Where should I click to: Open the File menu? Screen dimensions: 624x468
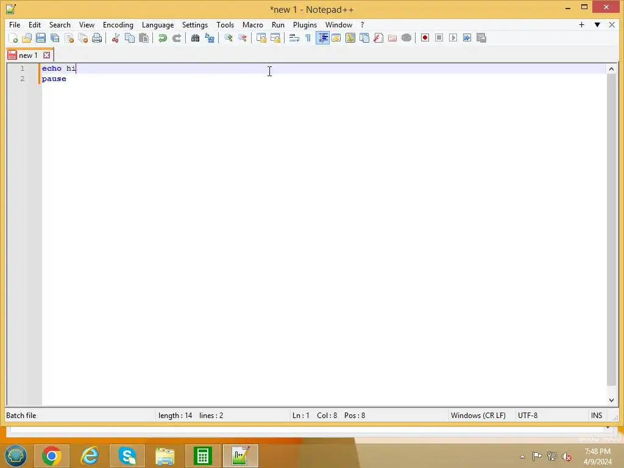(15, 24)
